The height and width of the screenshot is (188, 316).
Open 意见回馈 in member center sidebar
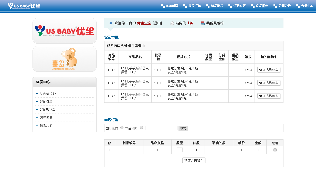pyautogui.click(x=46, y=118)
